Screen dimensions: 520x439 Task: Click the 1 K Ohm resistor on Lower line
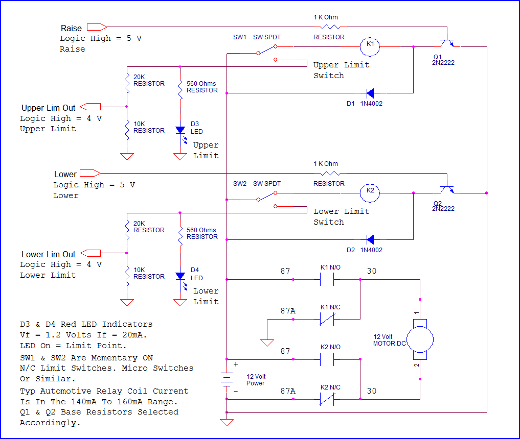(x=330, y=173)
